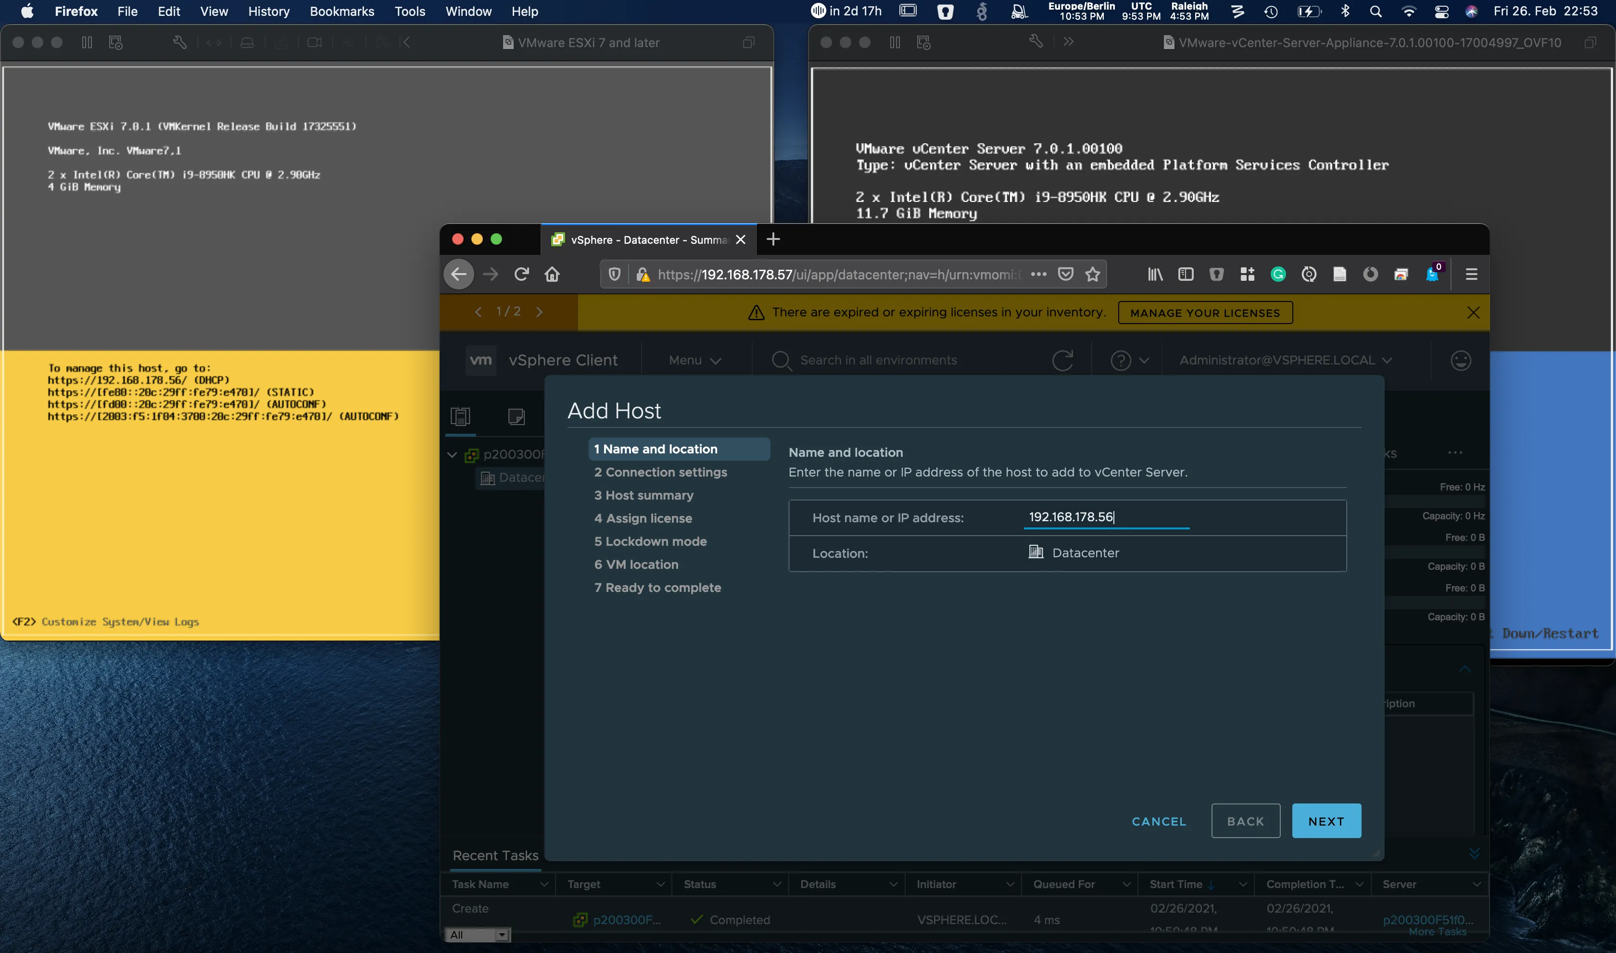The width and height of the screenshot is (1616, 953).
Task: Click vSphere Hosts and Clusters icon
Action: tap(461, 417)
